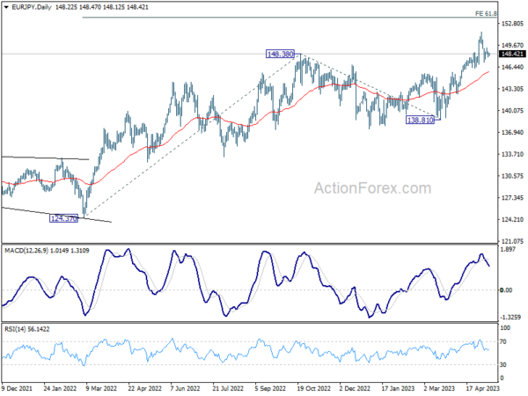Click the 19 Oct 2022 date marker
This screenshot has height=396, width=528.
314,388
